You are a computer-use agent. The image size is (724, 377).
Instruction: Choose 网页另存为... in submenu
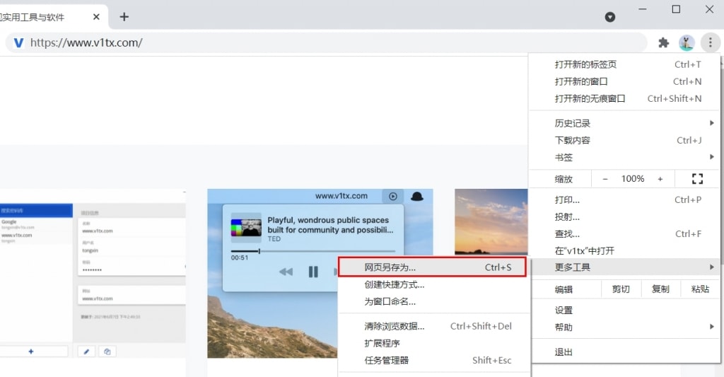click(x=432, y=267)
